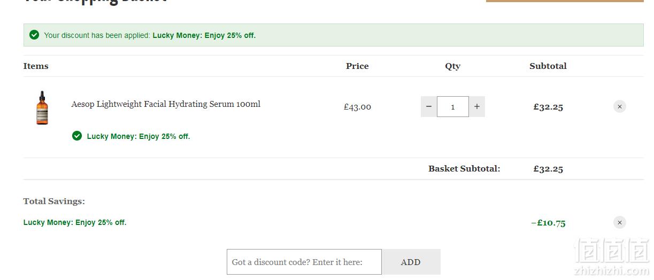
Task: Remove Aesop serum from basket
Action: tap(620, 106)
